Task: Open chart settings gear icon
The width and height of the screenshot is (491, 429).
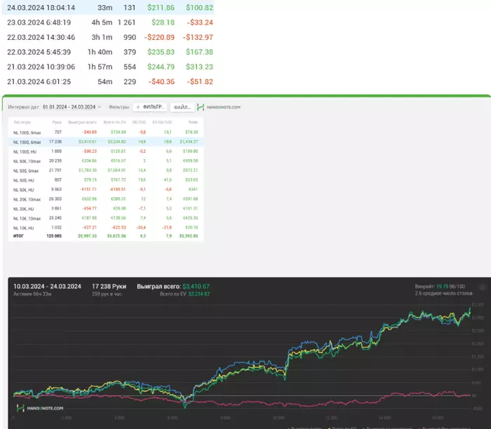Action: 483,287
